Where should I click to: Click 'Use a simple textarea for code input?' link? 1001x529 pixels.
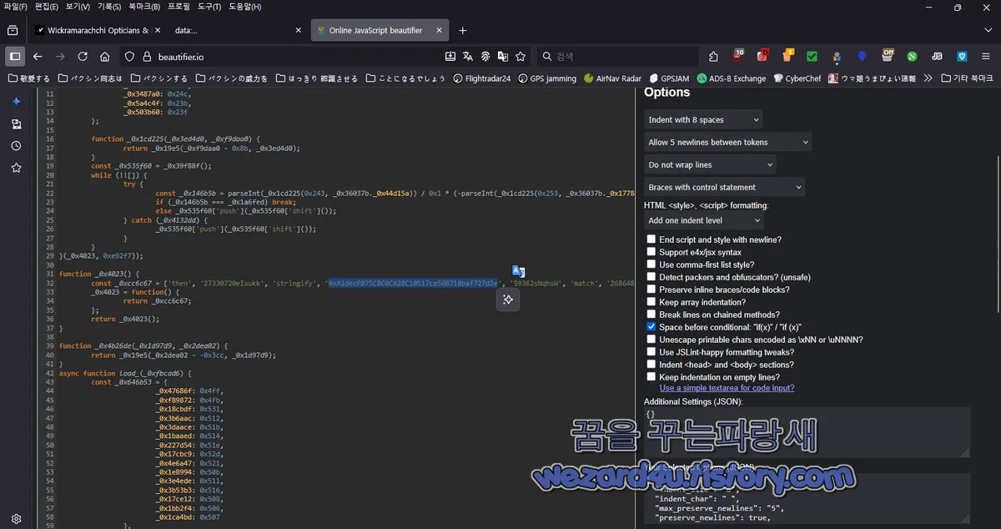pyautogui.click(x=727, y=388)
